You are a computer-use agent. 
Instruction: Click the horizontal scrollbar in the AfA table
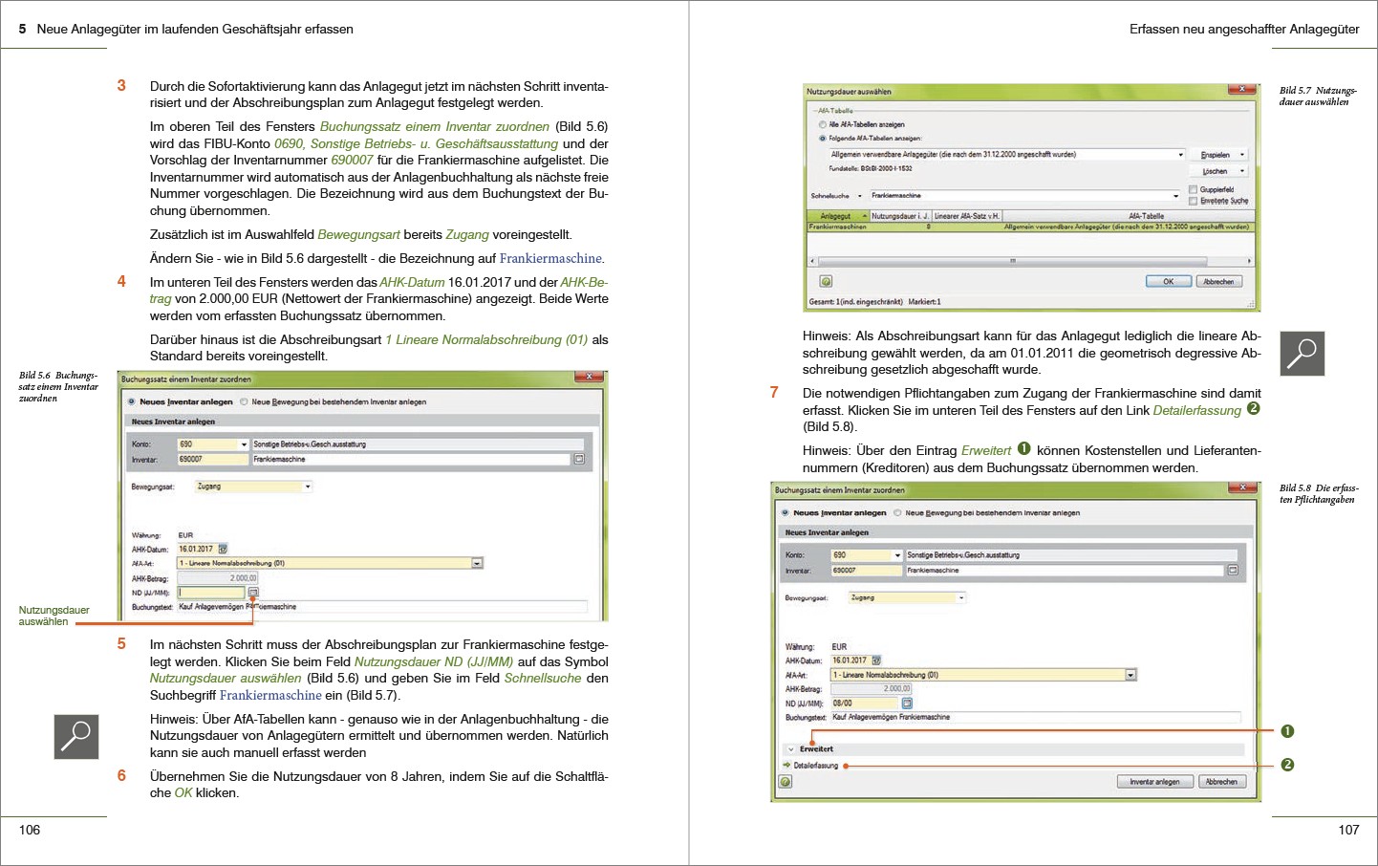[x=1013, y=261]
